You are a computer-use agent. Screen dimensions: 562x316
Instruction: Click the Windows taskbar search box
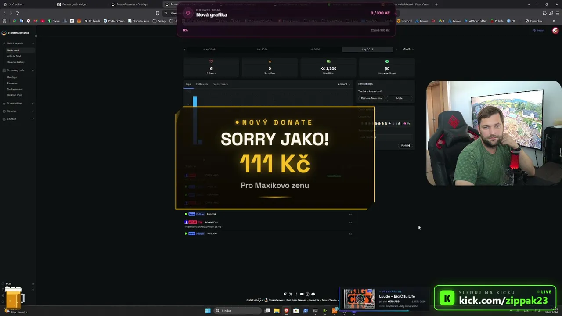(x=238, y=311)
